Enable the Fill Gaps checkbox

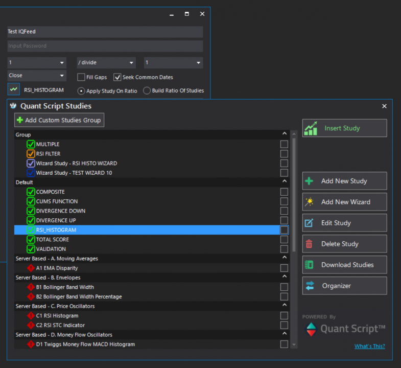coord(81,77)
